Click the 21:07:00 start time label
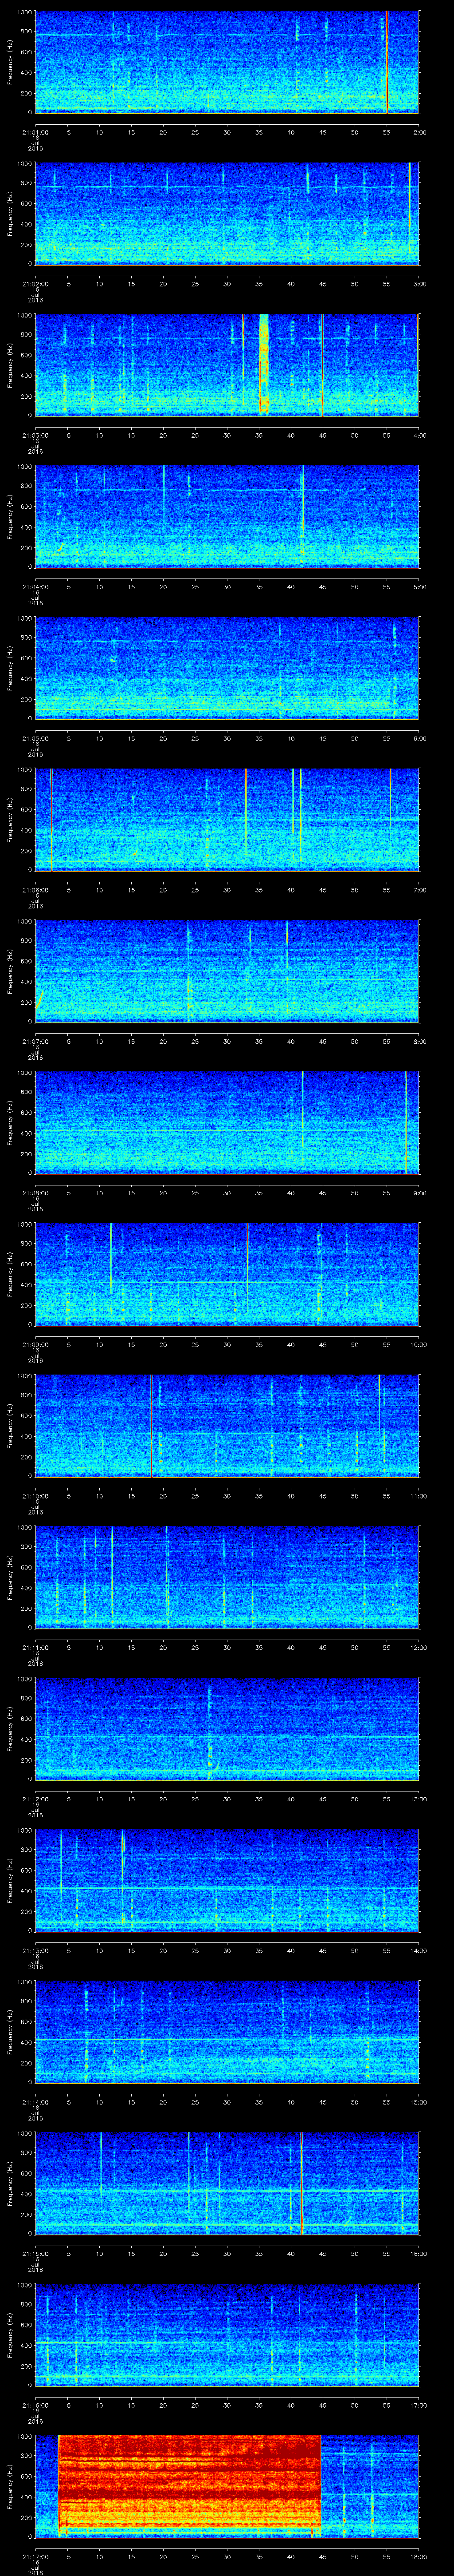The width and height of the screenshot is (454, 2576). (35, 1041)
